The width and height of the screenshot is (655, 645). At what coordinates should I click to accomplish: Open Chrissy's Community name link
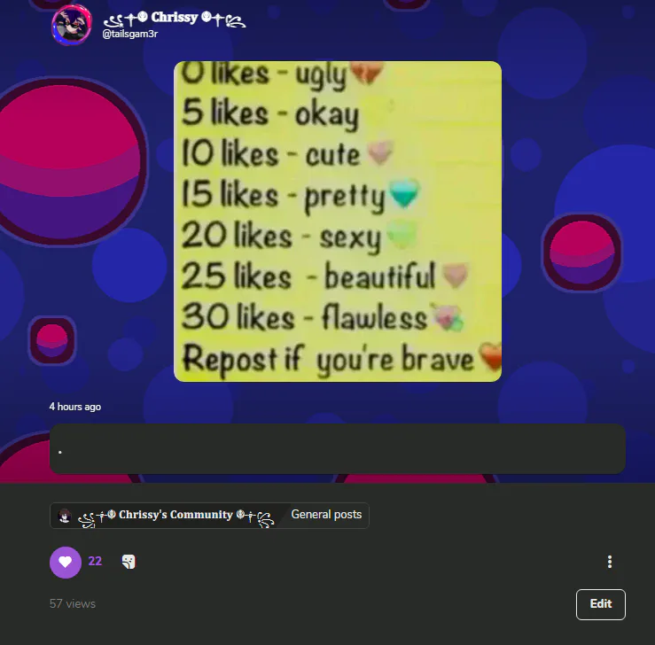(175, 516)
